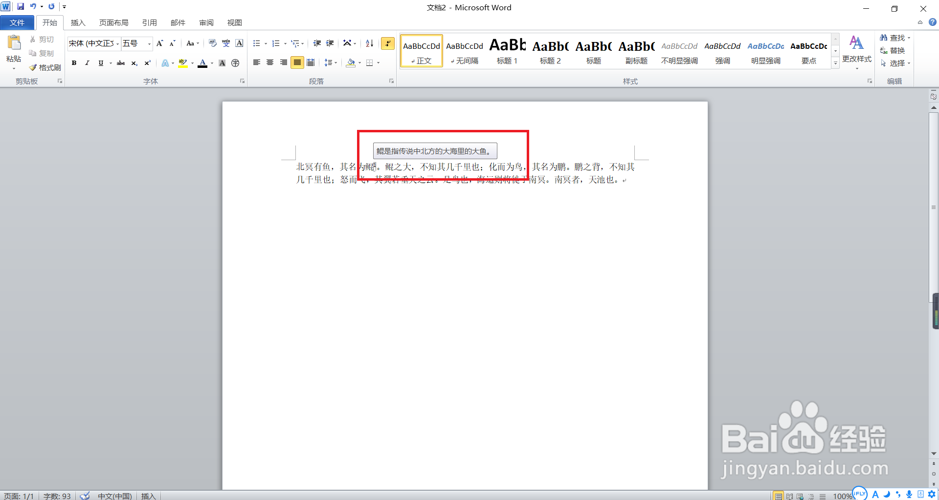Viewport: 939px width, 500px height.
Task: Open the font name dropdown
Action: [x=117, y=44]
